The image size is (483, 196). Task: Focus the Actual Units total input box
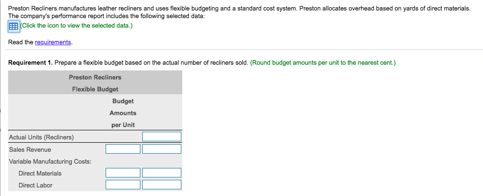point(162,137)
